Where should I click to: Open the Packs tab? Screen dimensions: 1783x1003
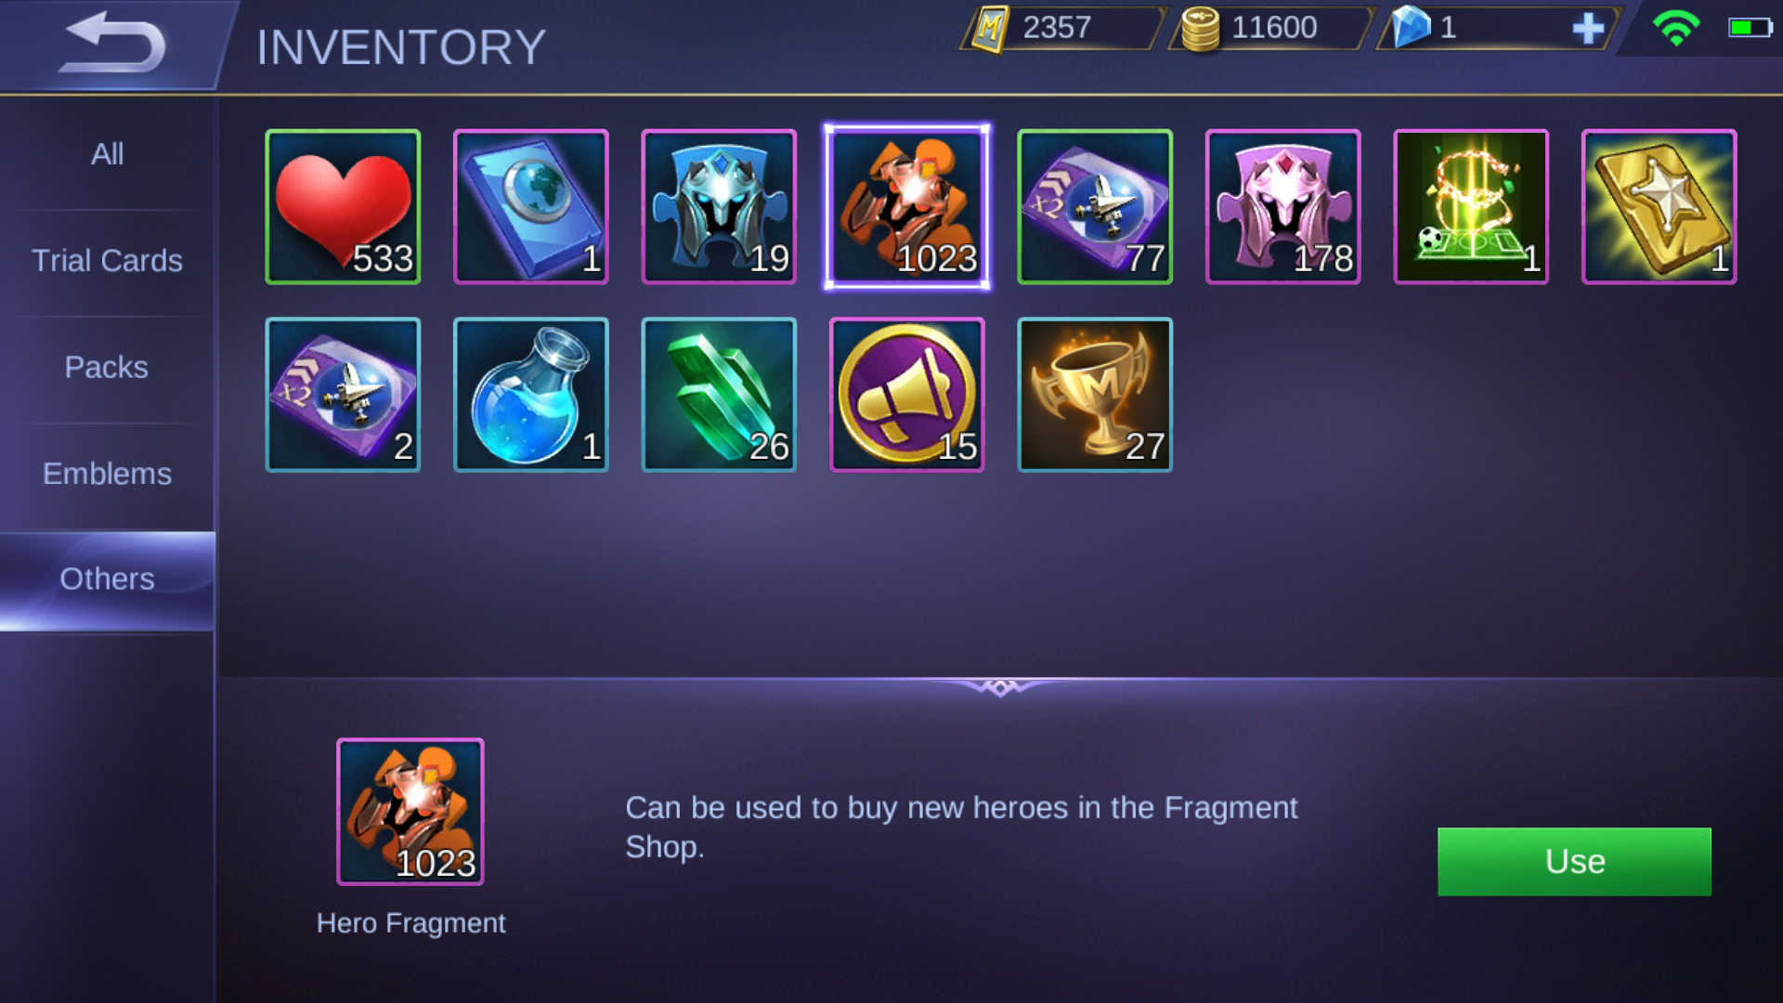(x=107, y=368)
